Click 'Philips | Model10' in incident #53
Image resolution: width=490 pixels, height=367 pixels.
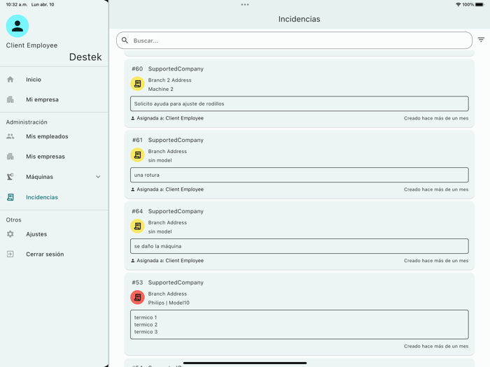(169, 303)
